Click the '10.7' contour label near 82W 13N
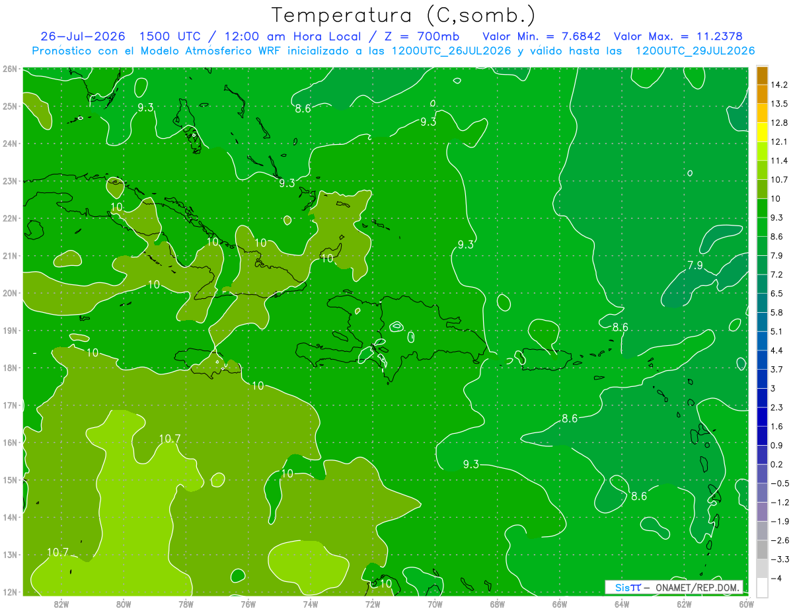 click(57, 552)
